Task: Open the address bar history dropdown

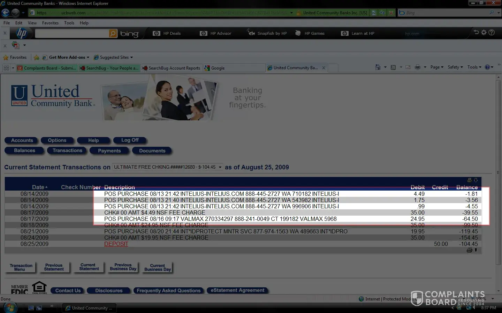Action: [x=291, y=13]
